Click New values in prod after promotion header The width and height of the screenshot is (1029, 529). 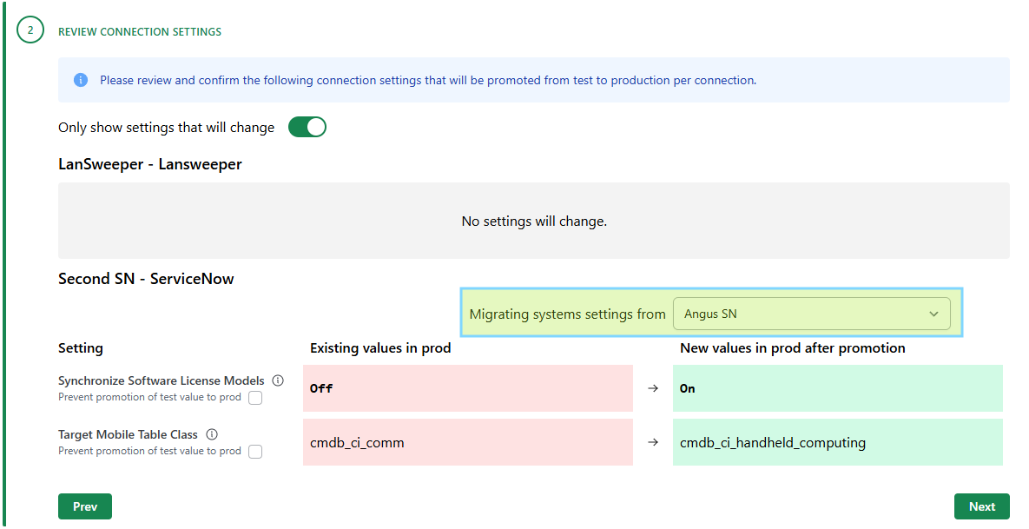pyautogui.click(x=792, y=347)
